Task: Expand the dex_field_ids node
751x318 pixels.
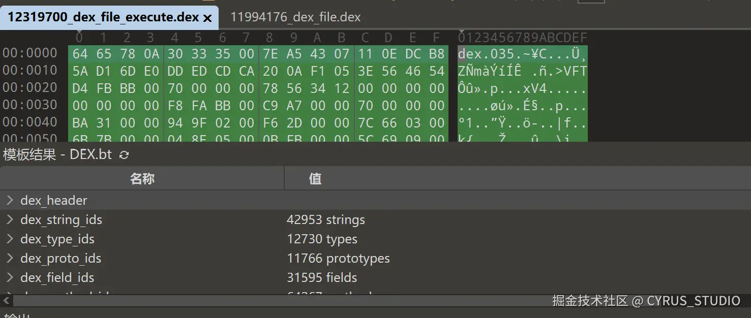Action: (9, 277)
